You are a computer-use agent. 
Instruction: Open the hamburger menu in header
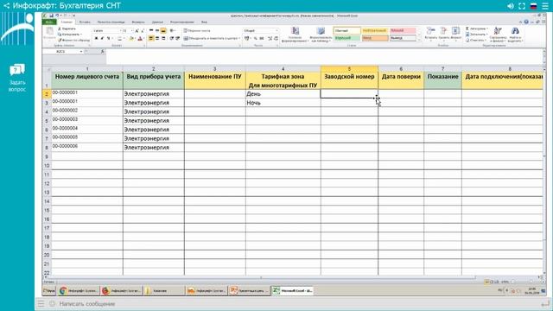[545, 6]
